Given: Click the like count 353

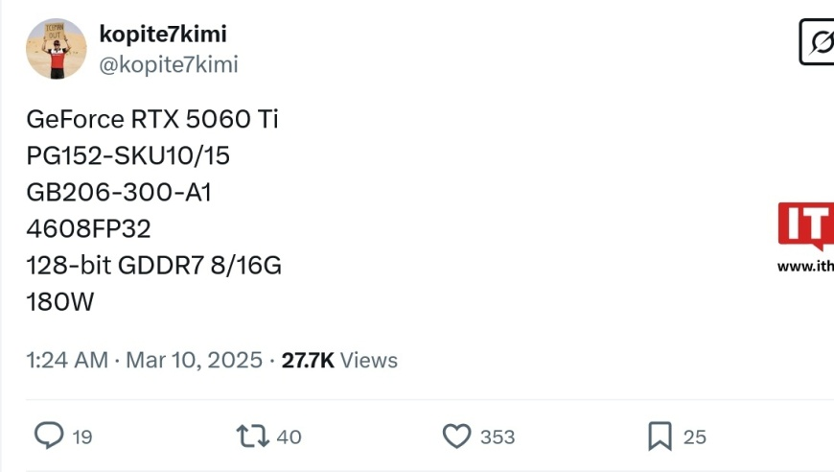Looking at the screenshot, I should (498, 437).
